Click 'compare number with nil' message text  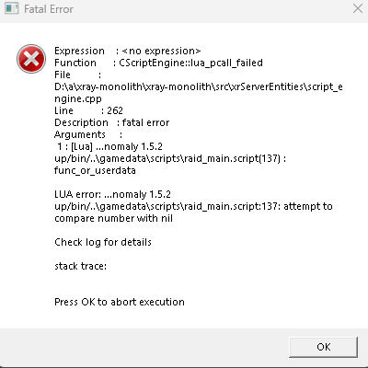click(113, 218)
